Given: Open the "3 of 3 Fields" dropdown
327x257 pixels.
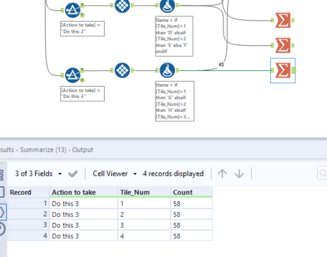Looking at the screenshot, I should (38, 173).
